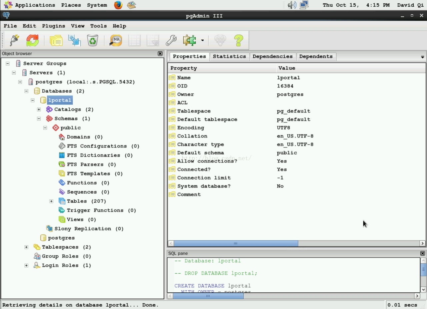Image resolution: width=427 pixels, height=309 pixels.
Task: Select the Sequences (0) tree item
Action: (88, 192)
